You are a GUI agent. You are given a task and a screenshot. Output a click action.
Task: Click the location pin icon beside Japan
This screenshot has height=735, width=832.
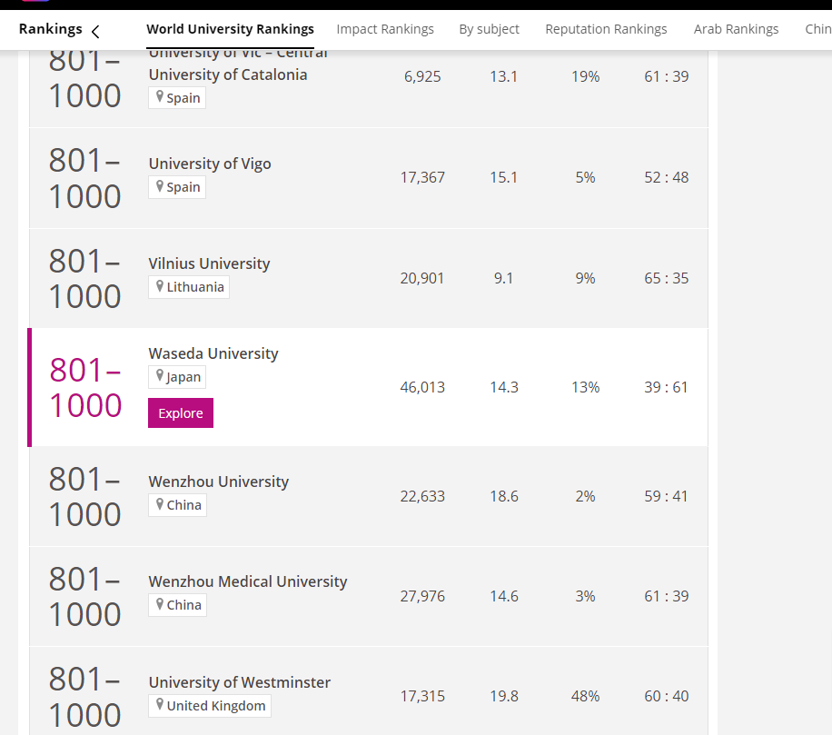pyautogui.click(x=160, y=376)
